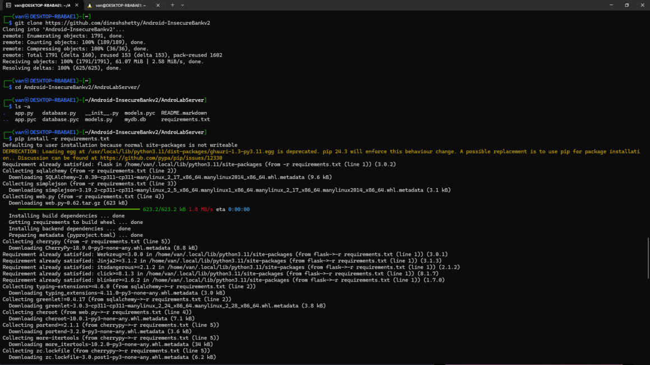Screen dimensions: 650x365
Task: Switch to the second tab van@DESKTOP-RBABAE1: ~
Action: tap(123, 6)
